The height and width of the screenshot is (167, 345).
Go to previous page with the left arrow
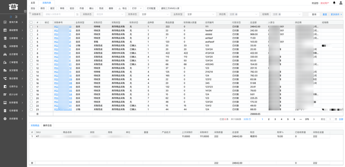255,119
